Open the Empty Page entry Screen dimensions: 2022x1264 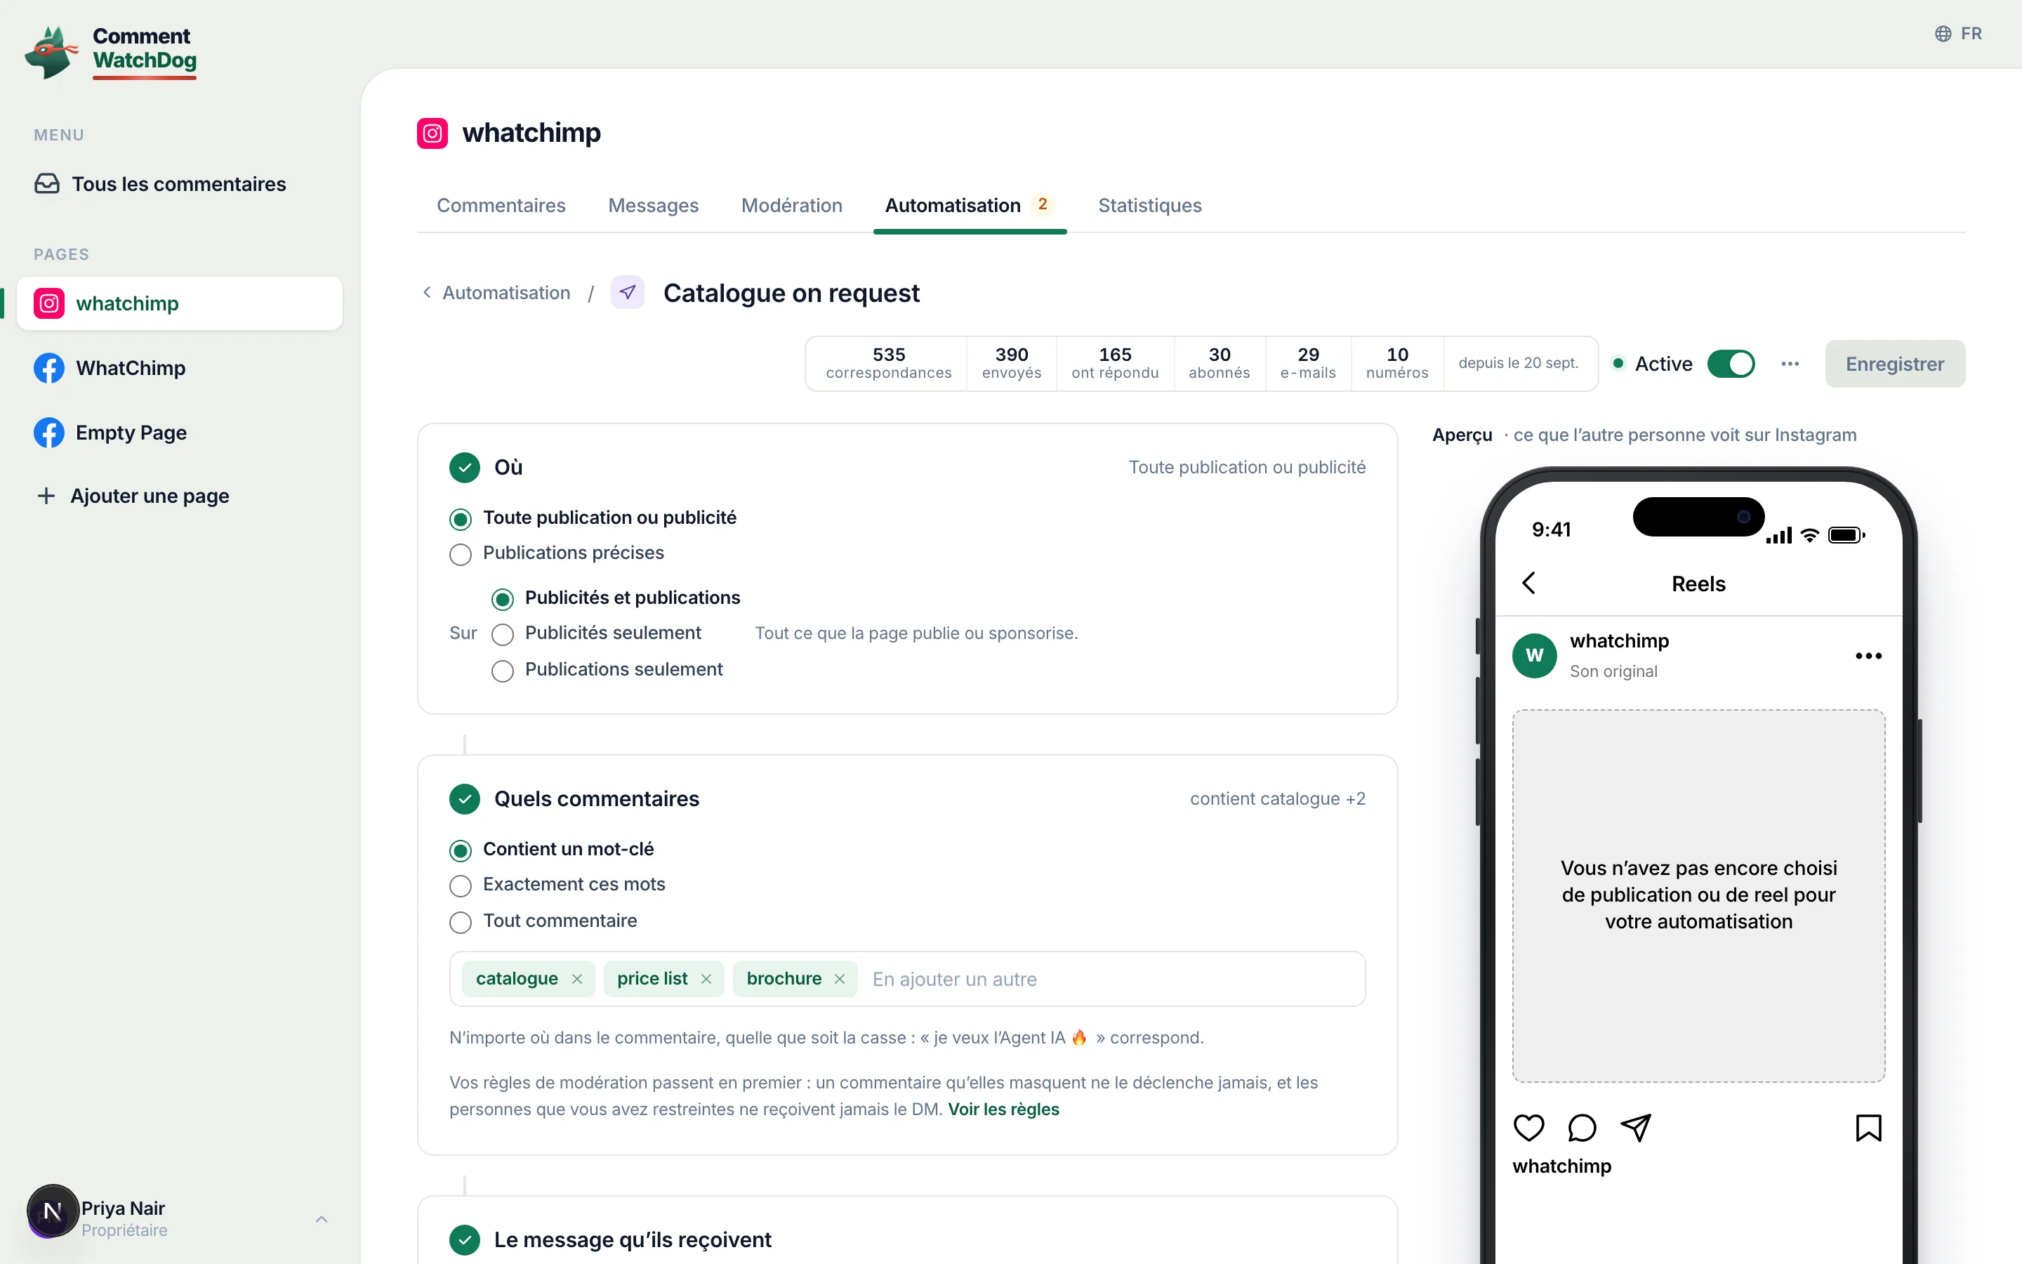179,432
